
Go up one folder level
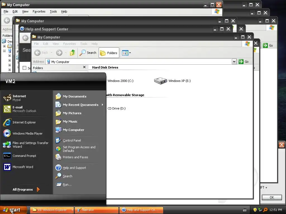pos(73,53)
